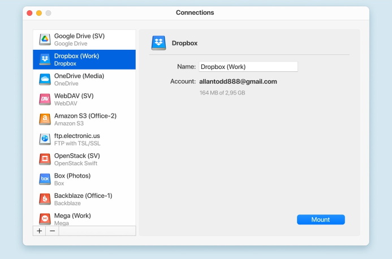Select the Backblaze (Office-1) connection name

(x=83, y=196)
